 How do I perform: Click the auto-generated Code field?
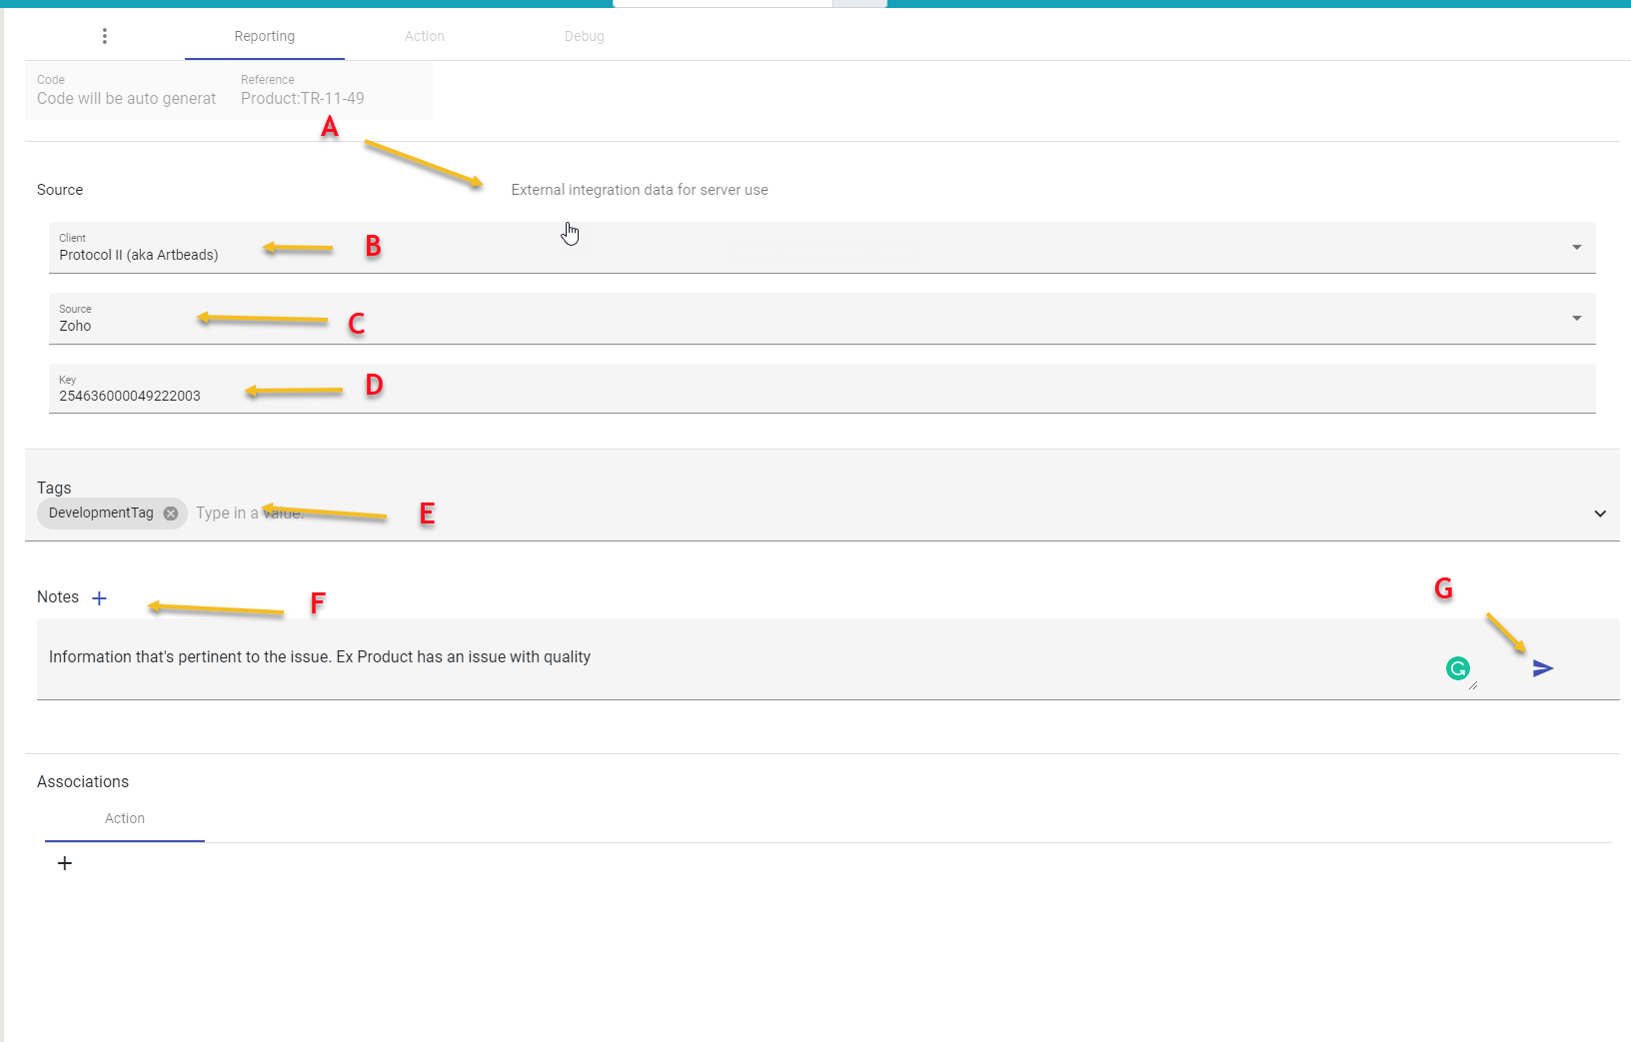(x=127, y=98)
